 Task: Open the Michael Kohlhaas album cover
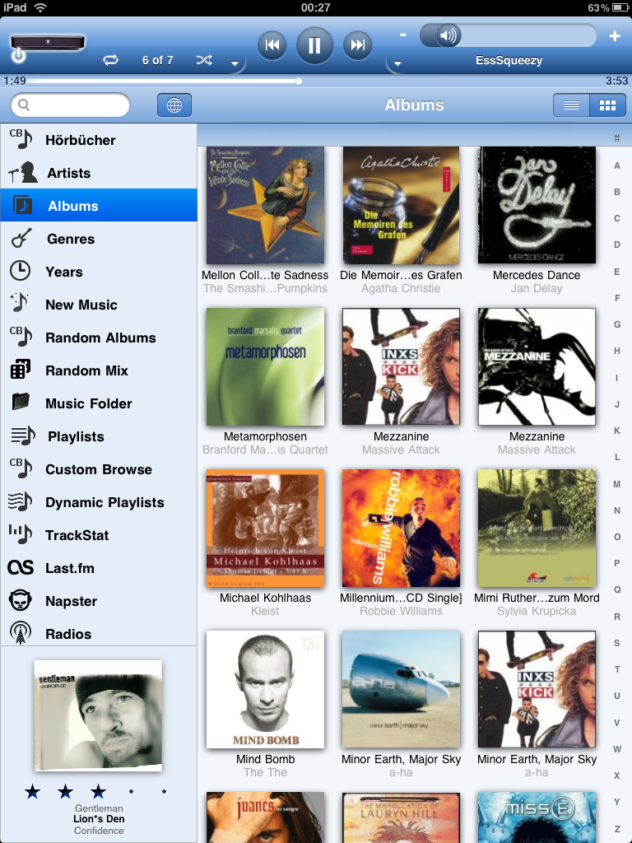(x=265, y=528)
